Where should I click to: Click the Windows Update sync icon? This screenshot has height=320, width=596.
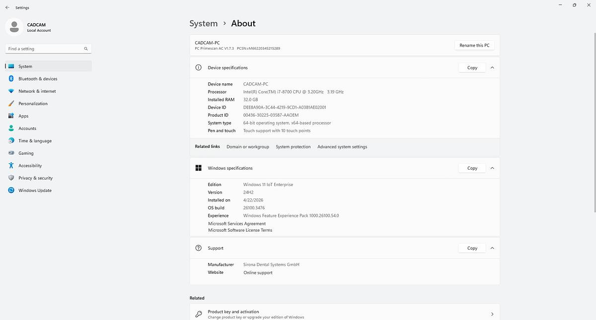coord(11,191)
